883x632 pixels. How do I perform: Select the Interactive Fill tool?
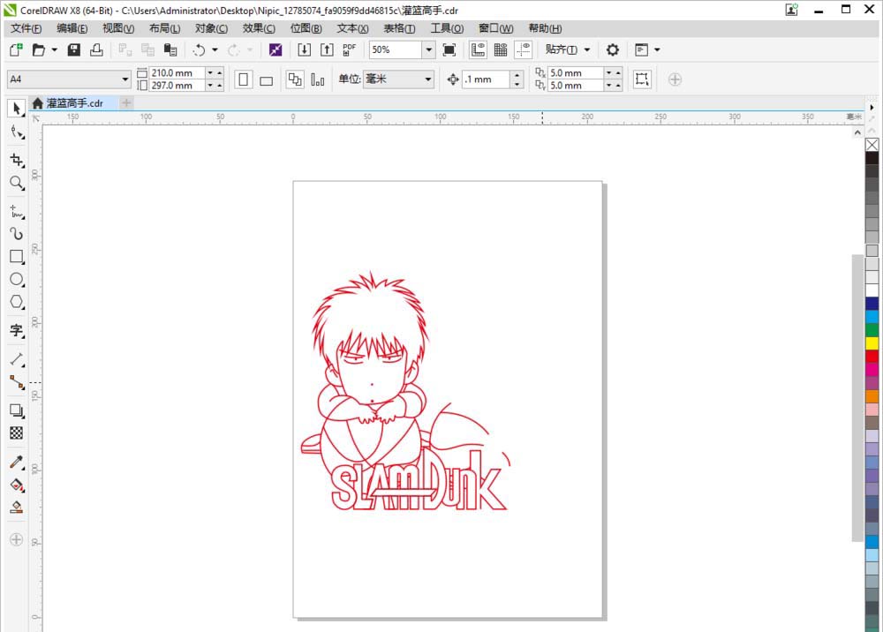16,485
